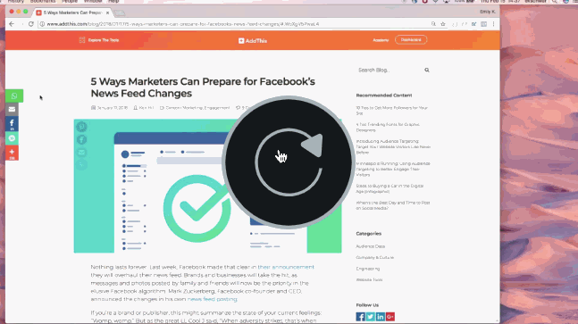Click the WhatsApp share button in sidebar

[x=14, y=96]
